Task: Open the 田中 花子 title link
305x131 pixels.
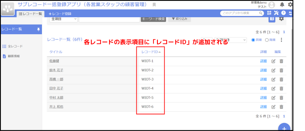Action: [56, 88]
